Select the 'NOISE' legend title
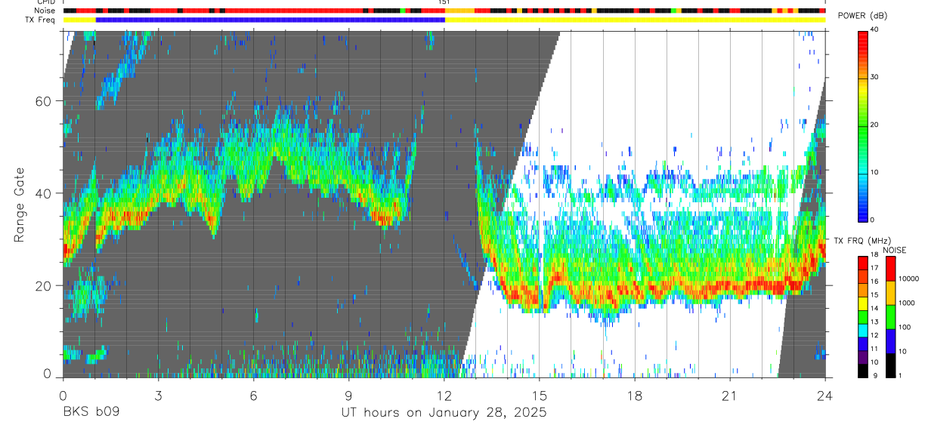 pos(895,250)
